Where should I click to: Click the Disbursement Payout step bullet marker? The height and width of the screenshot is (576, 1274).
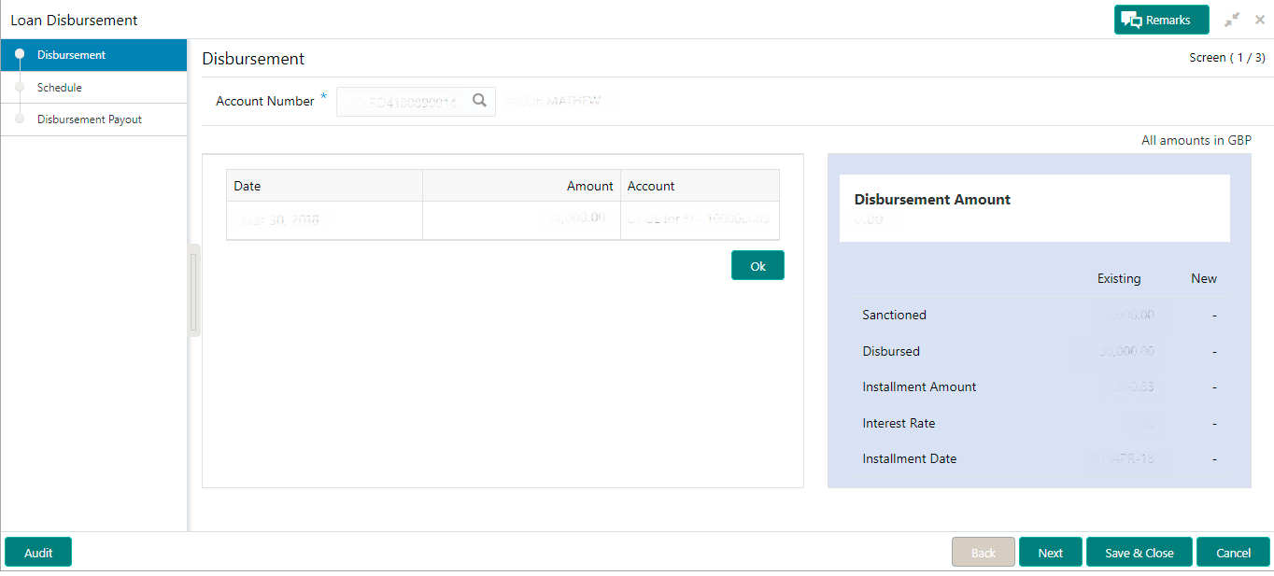[20, 119]
